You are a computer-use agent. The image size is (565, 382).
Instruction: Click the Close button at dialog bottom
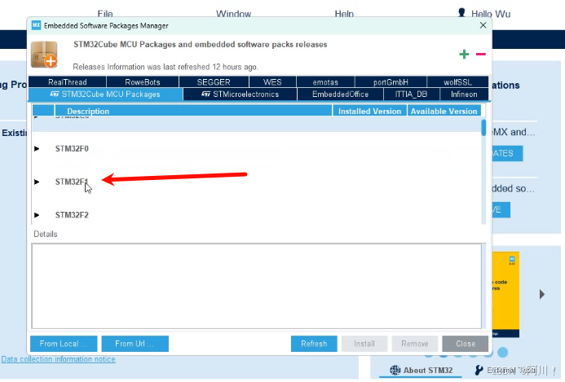pos(466,344)
